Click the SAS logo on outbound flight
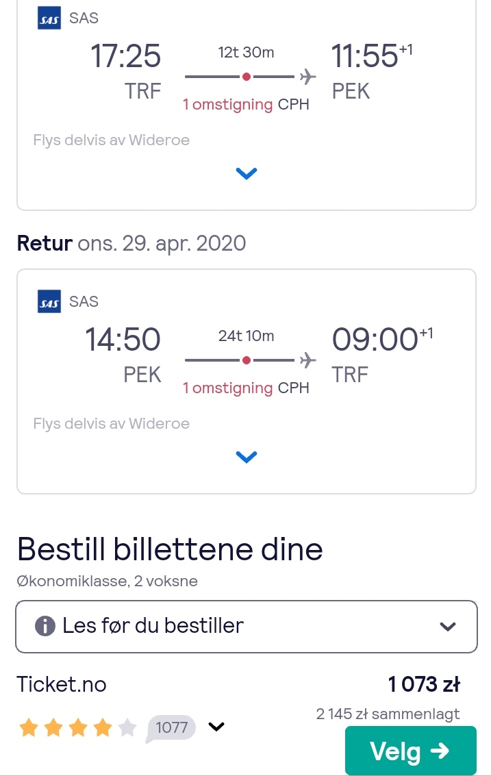This screenshot has width=491, height=776. tap(49, 18)
